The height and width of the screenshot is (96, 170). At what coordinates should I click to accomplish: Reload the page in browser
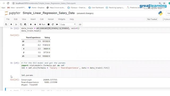click(x=8, y=3)
